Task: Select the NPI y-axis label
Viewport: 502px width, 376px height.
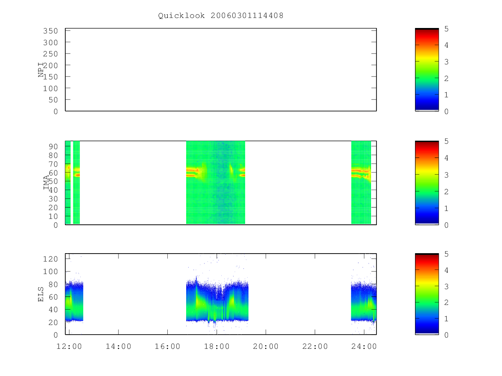Action: 41,70
